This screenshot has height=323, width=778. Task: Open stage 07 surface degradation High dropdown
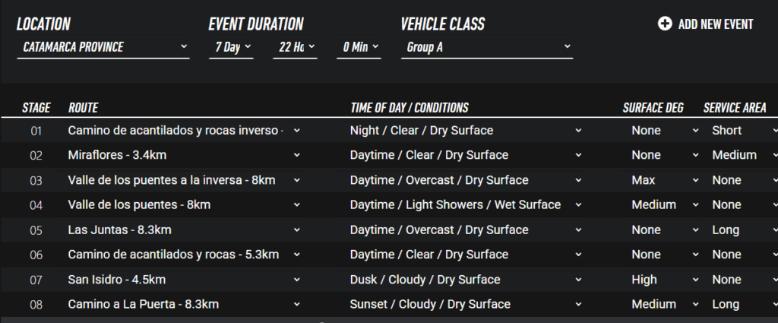point(665,280)
